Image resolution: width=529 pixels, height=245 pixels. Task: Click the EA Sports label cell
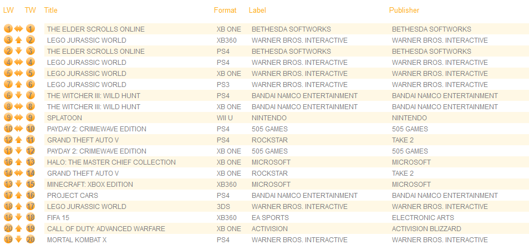270,218
